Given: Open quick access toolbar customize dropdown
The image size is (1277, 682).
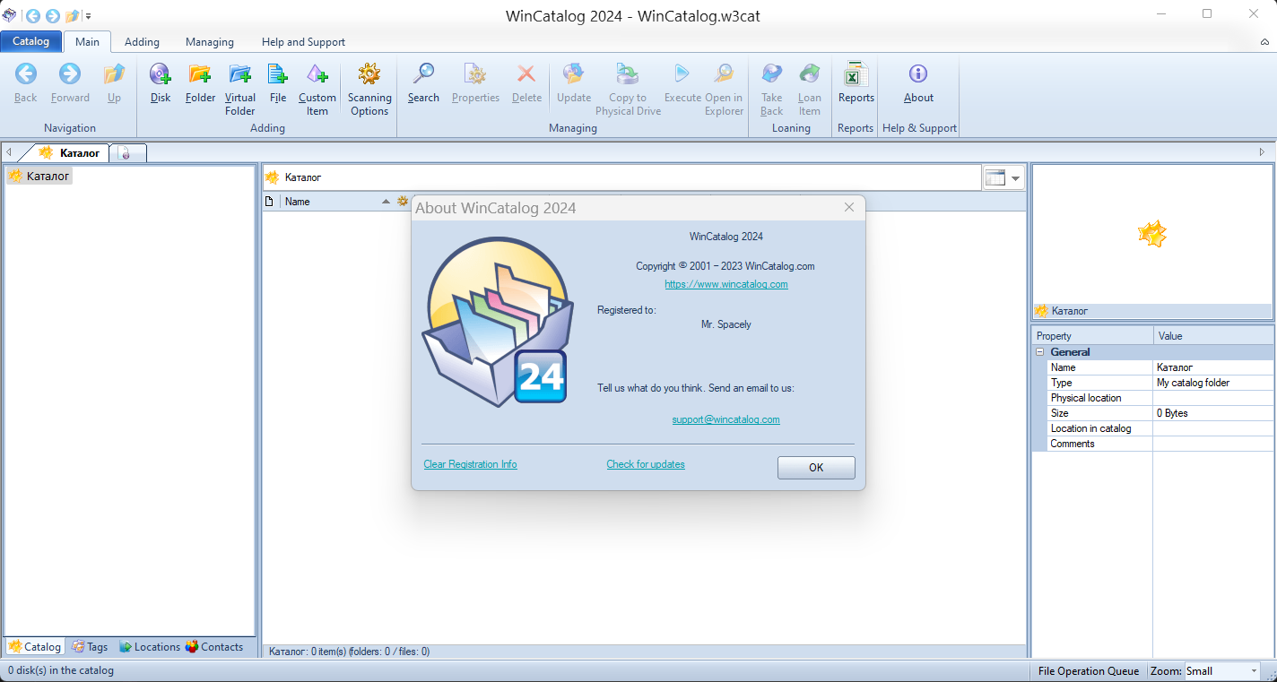Looking at the screenshot, I should click(88, 16).
